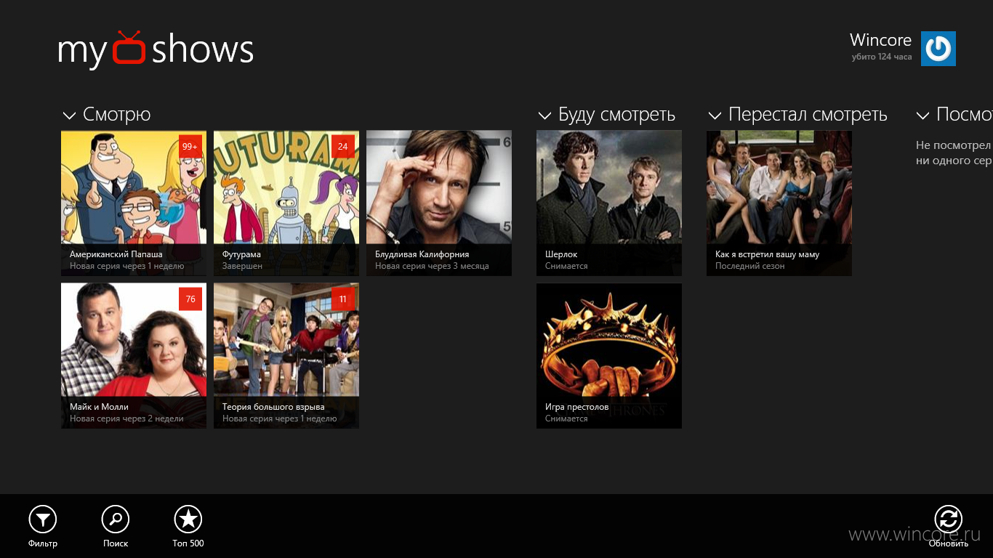The image size is (993, 558).
Task: Click the 'убито 124 часа' text
Action: (x=882, y=57)
